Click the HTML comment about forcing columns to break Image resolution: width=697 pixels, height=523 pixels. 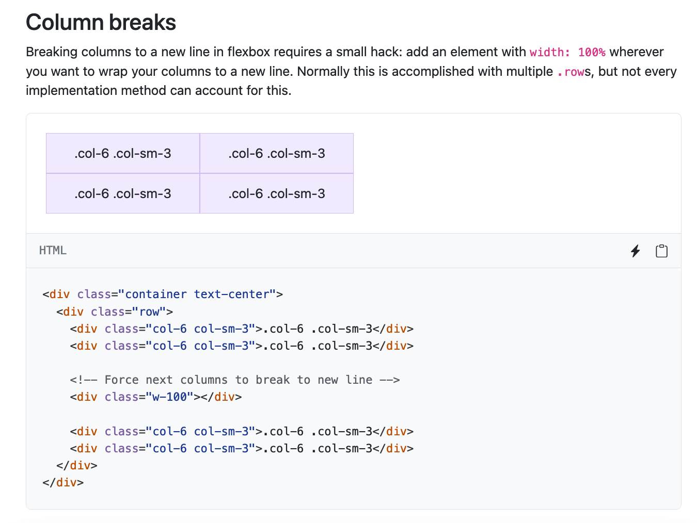(x=235, y=380)
